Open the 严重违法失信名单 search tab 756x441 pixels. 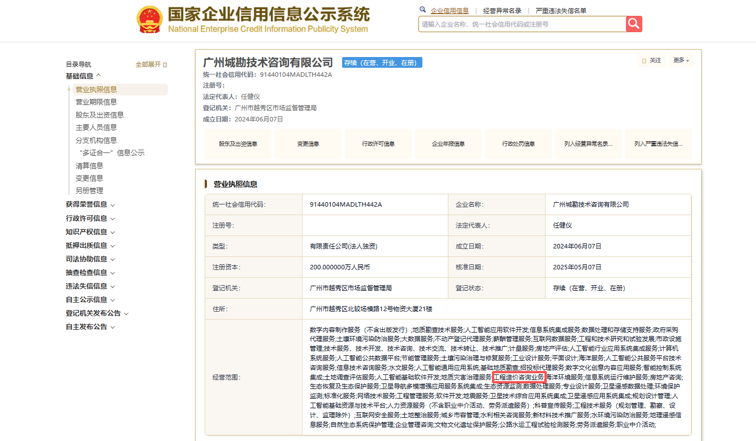[561, 11]
